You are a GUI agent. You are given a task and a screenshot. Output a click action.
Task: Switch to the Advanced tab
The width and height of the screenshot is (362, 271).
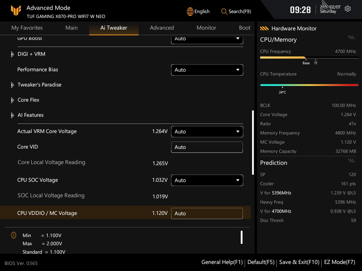coord(162,28)
